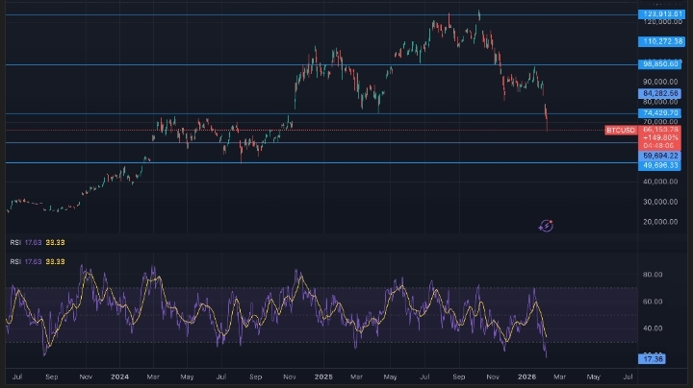Screen dimensions: 693x388
Task: Click the 74,429.70 horizontal line label
Action: coord(661,112)
